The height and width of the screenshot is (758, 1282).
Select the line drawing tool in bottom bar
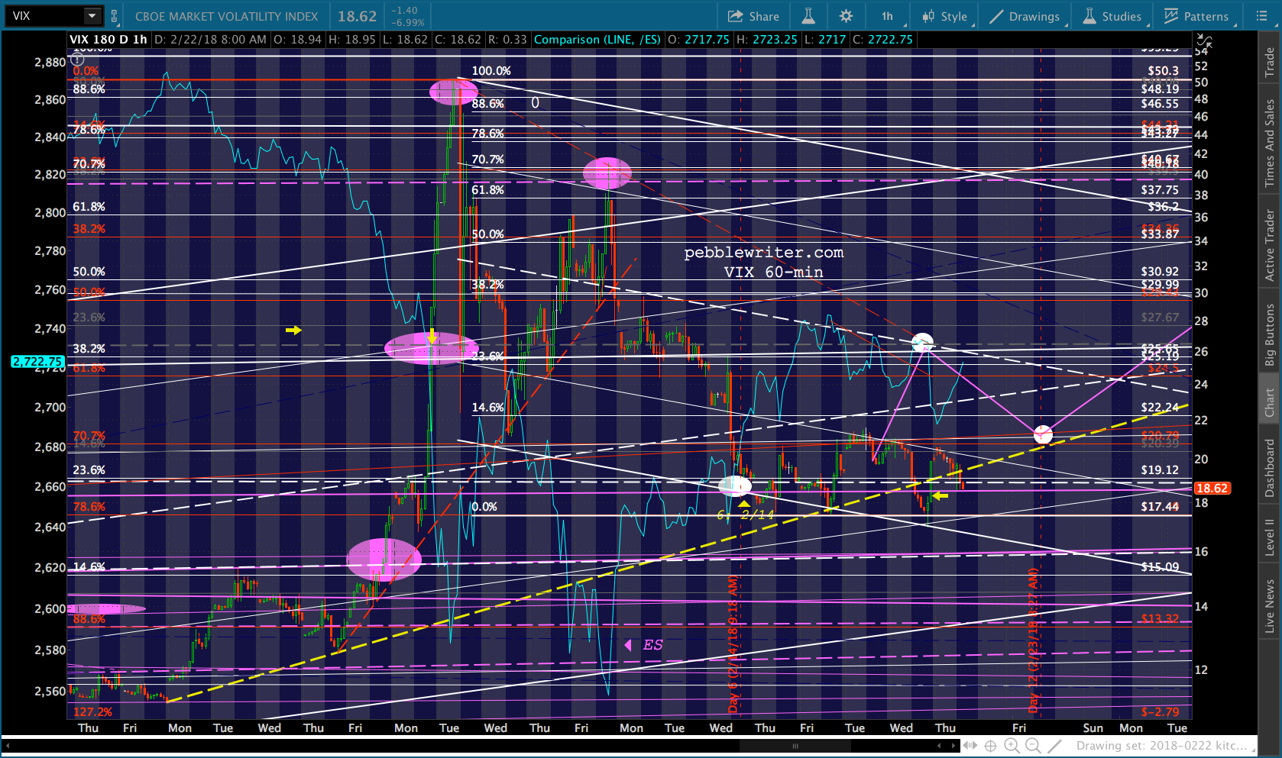pos(1054,746)
